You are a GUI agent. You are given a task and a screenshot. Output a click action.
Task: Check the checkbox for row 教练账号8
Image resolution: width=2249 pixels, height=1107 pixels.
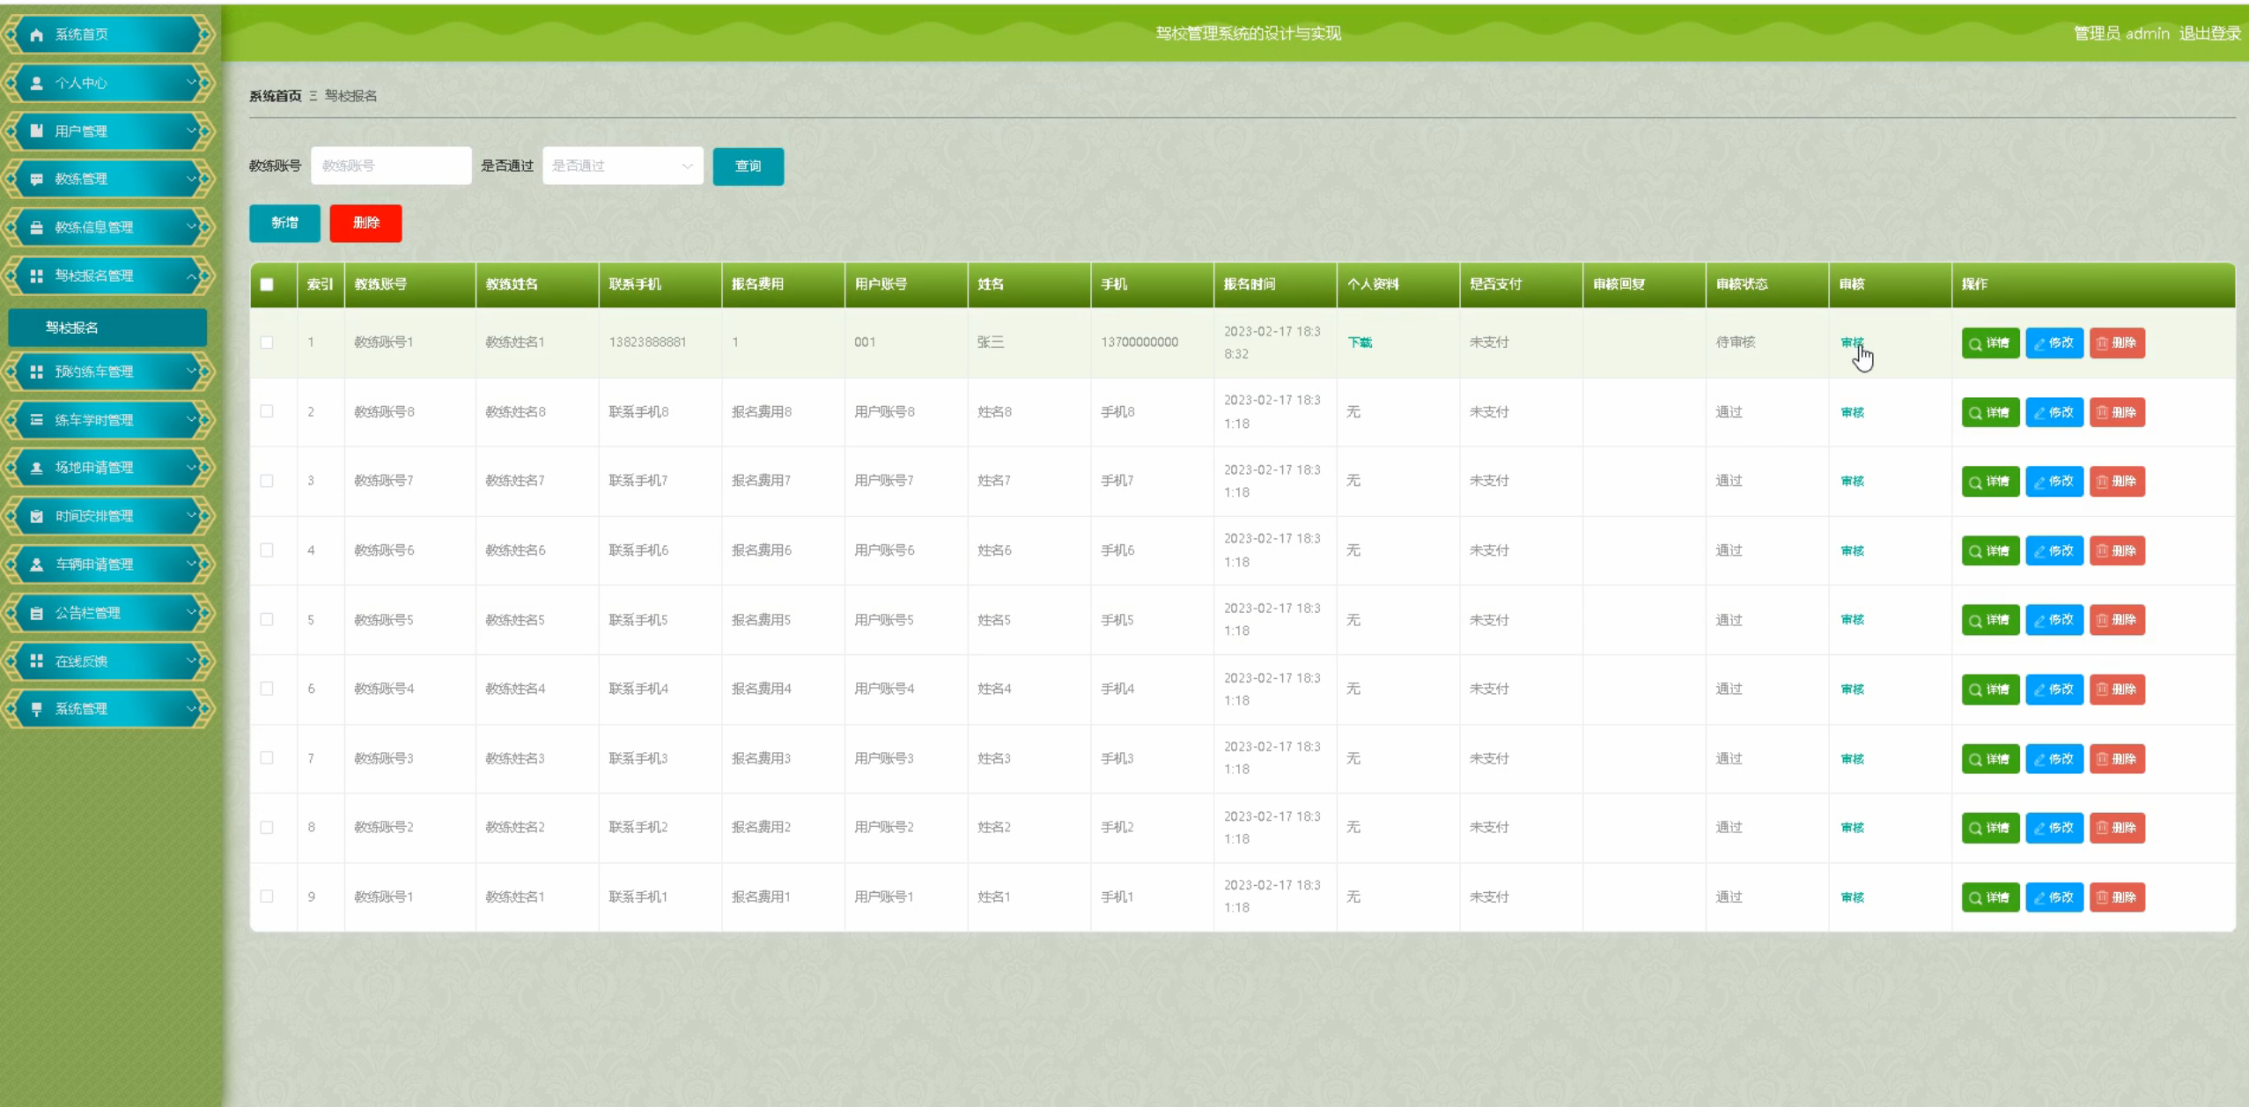click(x=267, y=411)
